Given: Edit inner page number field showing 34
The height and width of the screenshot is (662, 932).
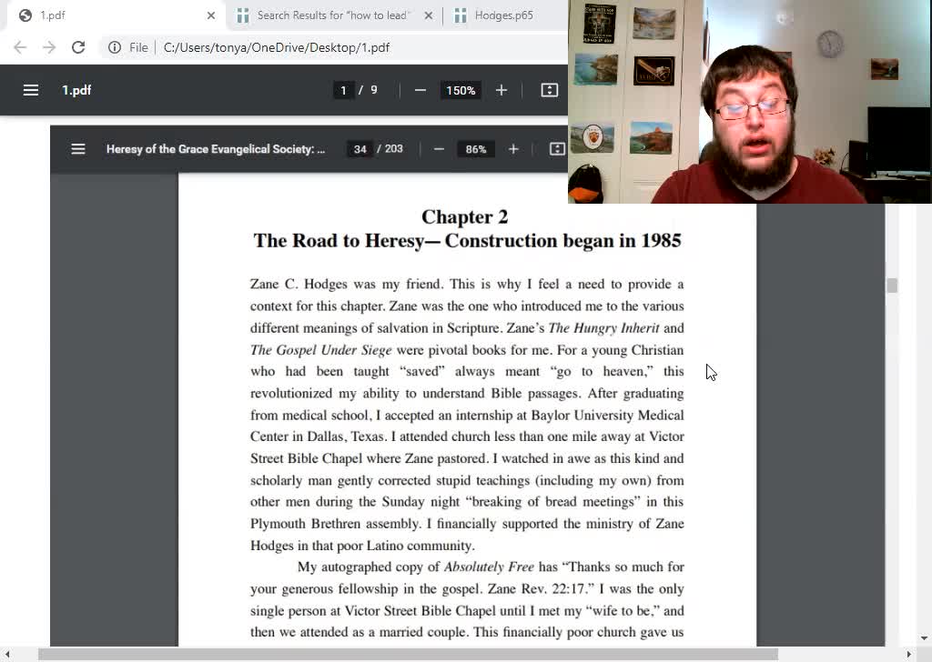Looking at the screenshot, I should 360,149.
